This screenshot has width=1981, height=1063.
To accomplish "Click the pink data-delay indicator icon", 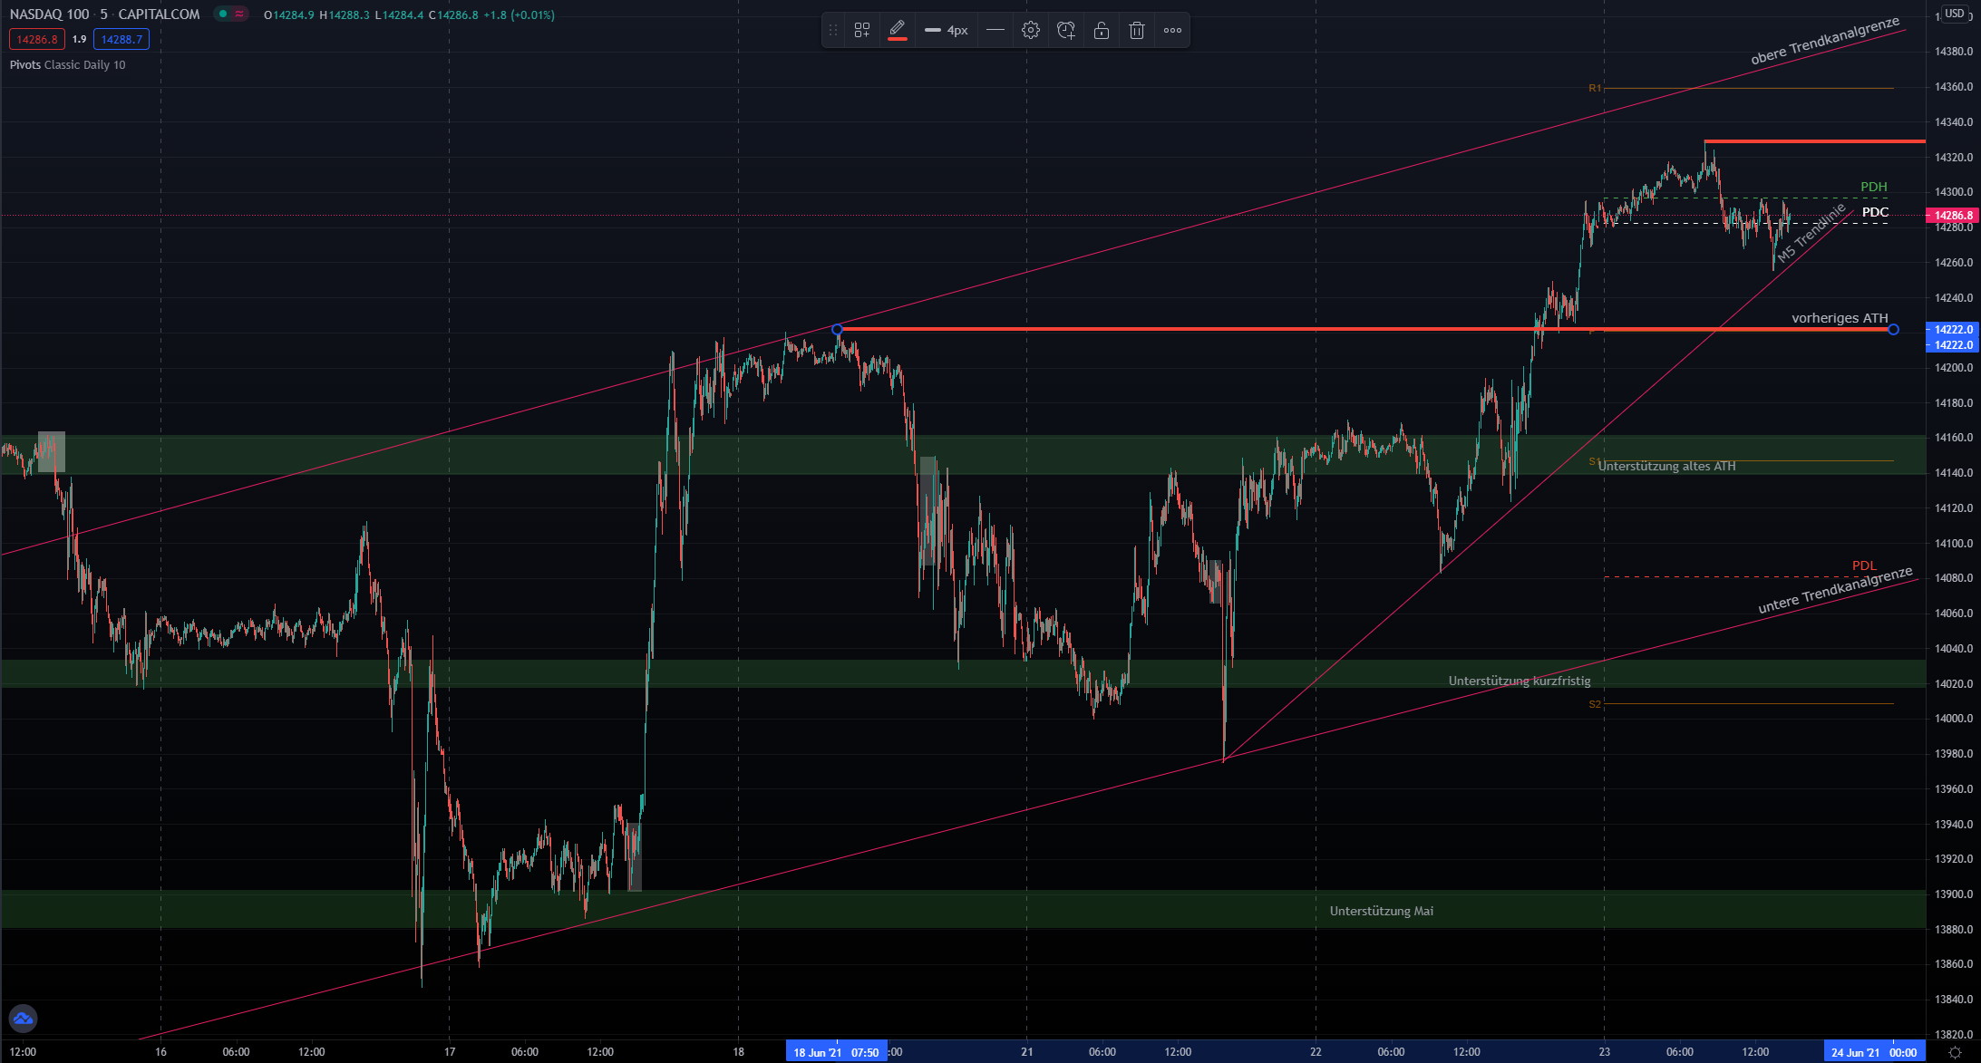I will [x=239, y=14].
